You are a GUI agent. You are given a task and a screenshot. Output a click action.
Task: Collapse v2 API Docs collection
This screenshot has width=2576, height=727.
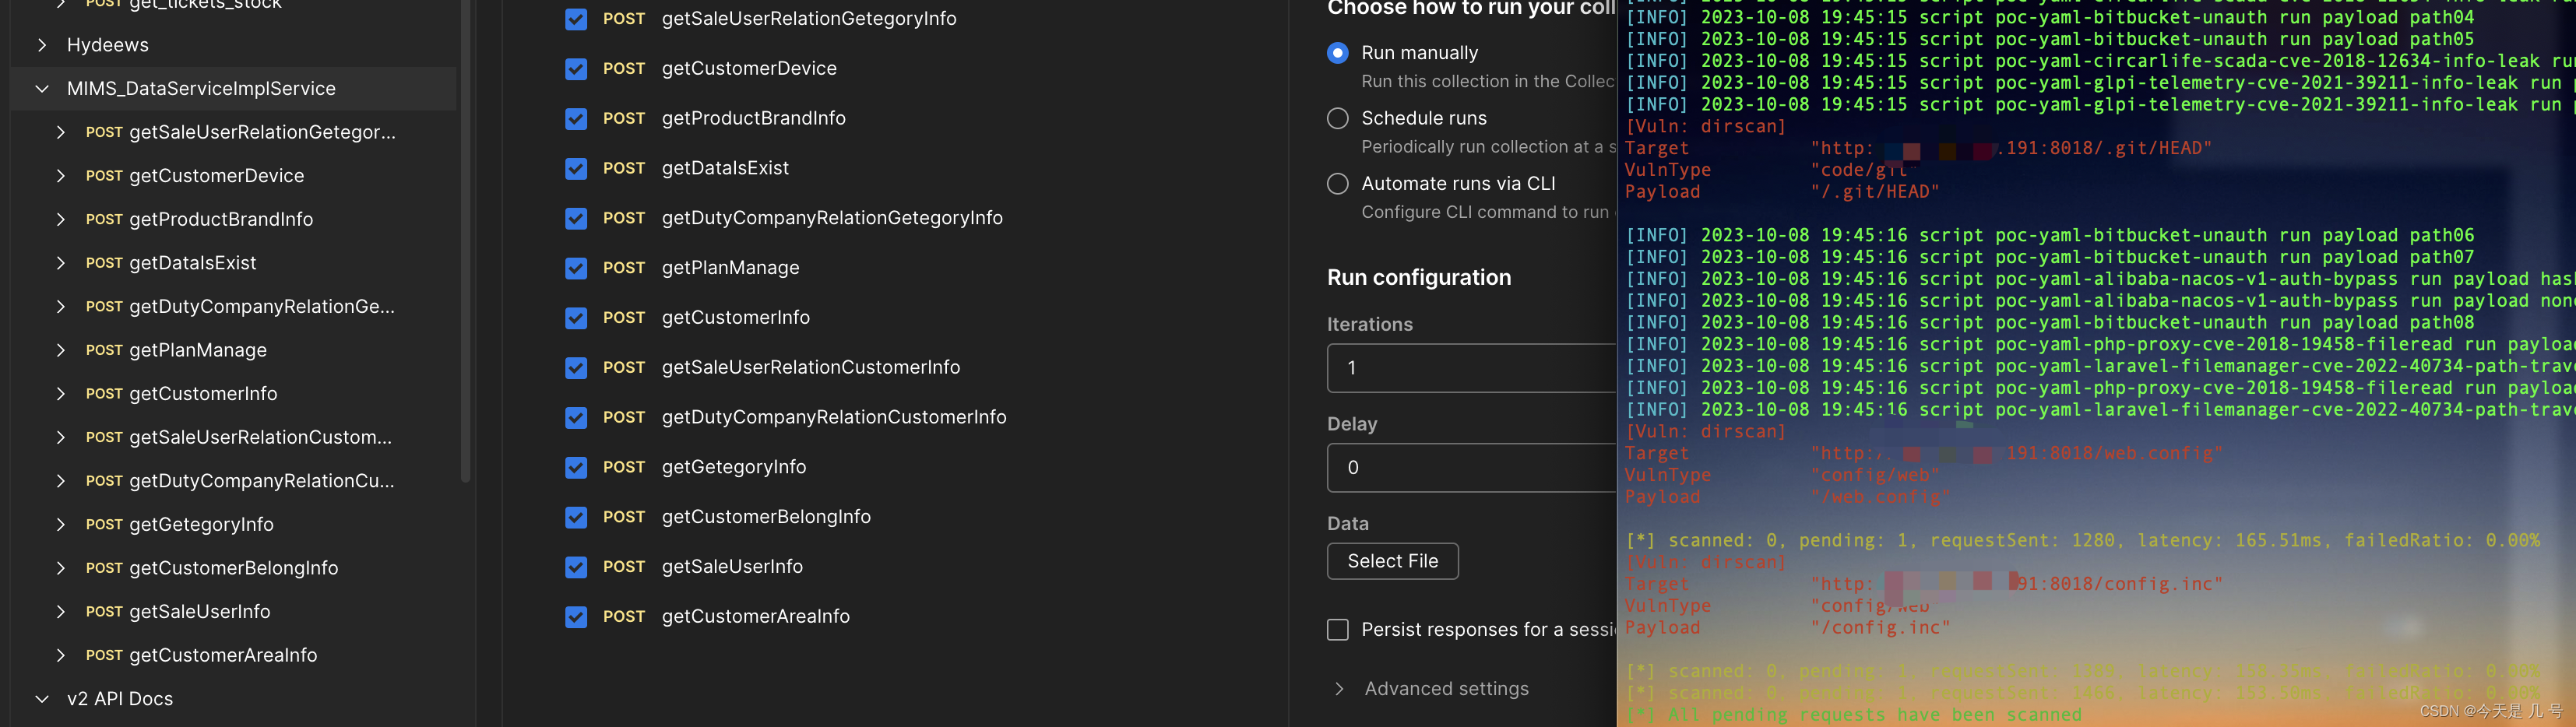(42, 699)
